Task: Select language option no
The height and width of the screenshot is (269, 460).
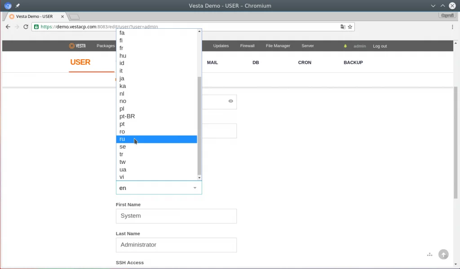Action: (x=157, y=101)
